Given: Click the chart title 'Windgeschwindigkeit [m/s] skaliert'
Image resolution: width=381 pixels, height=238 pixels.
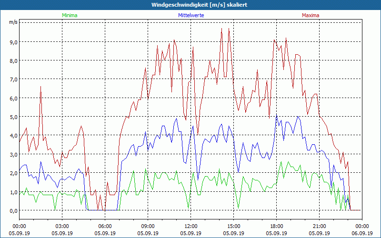Looking at the screenshot, I should 199,5.
